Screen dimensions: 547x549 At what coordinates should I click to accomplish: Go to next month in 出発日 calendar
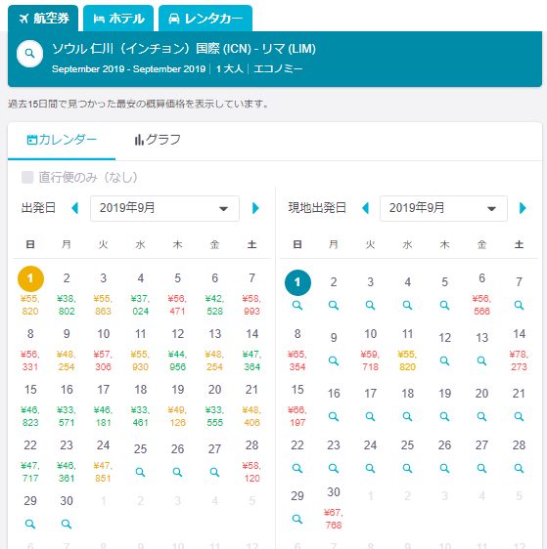pos(255,208)
